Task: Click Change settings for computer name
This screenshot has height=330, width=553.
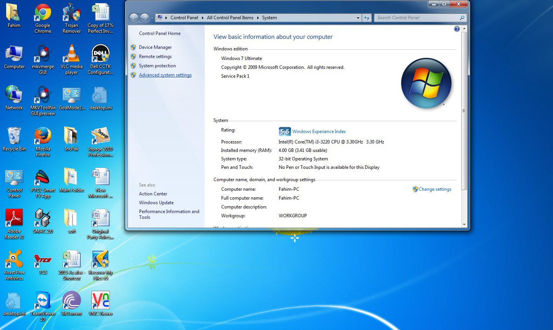Action: pyautogui.click(x=435, y=189)
